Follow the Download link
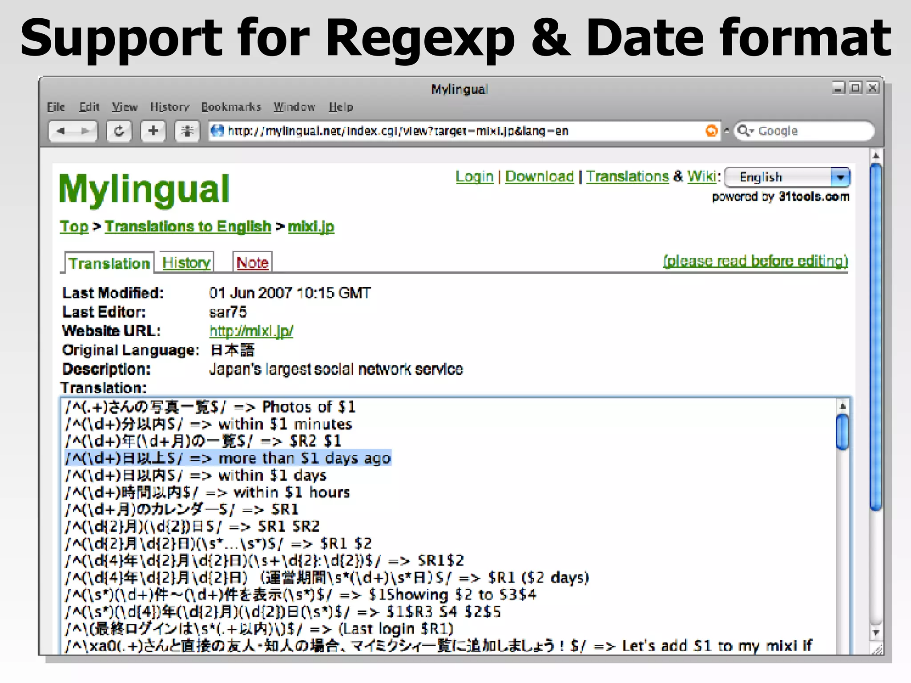This screenshot has width=911, height=683. (x=540, y=177)
